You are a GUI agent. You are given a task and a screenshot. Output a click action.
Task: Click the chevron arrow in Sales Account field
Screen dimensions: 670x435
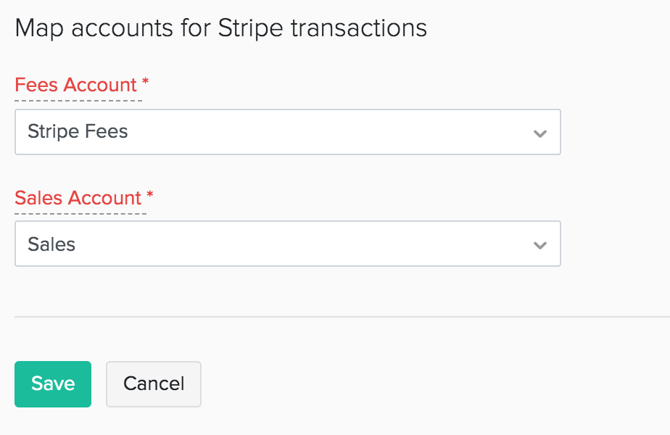(539, 246)
